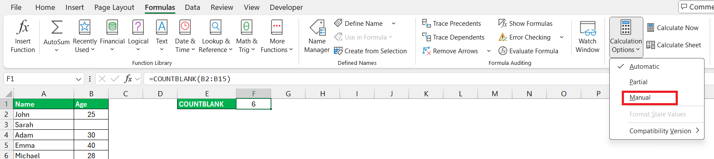Image resolution: width=714 pixels, height=159 pixels.
Task: Expand the AutoSum dropdown arrow
Action: click(56, 50)
